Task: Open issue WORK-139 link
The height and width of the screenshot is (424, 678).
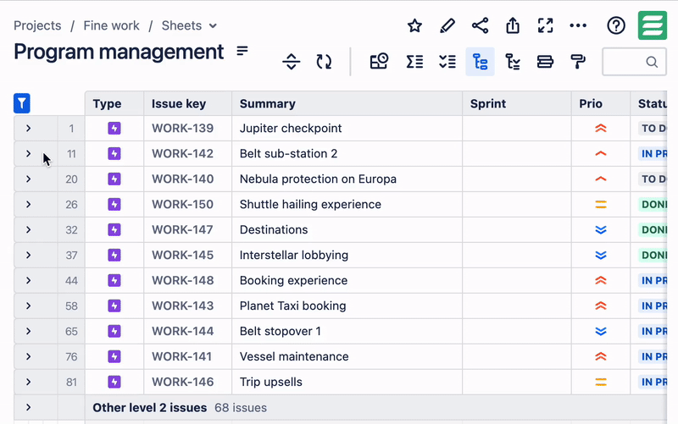Action: pos(182,129)
